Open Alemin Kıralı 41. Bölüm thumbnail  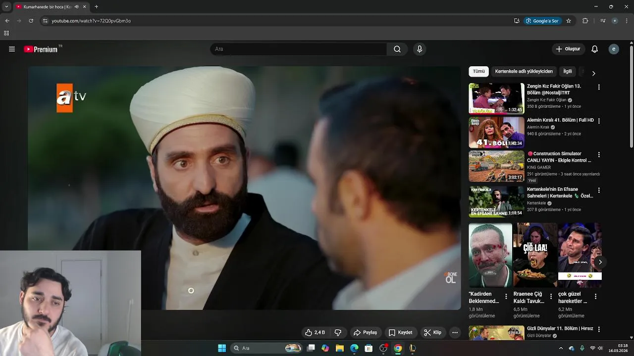pyautogui.click(x=496, y=132)
